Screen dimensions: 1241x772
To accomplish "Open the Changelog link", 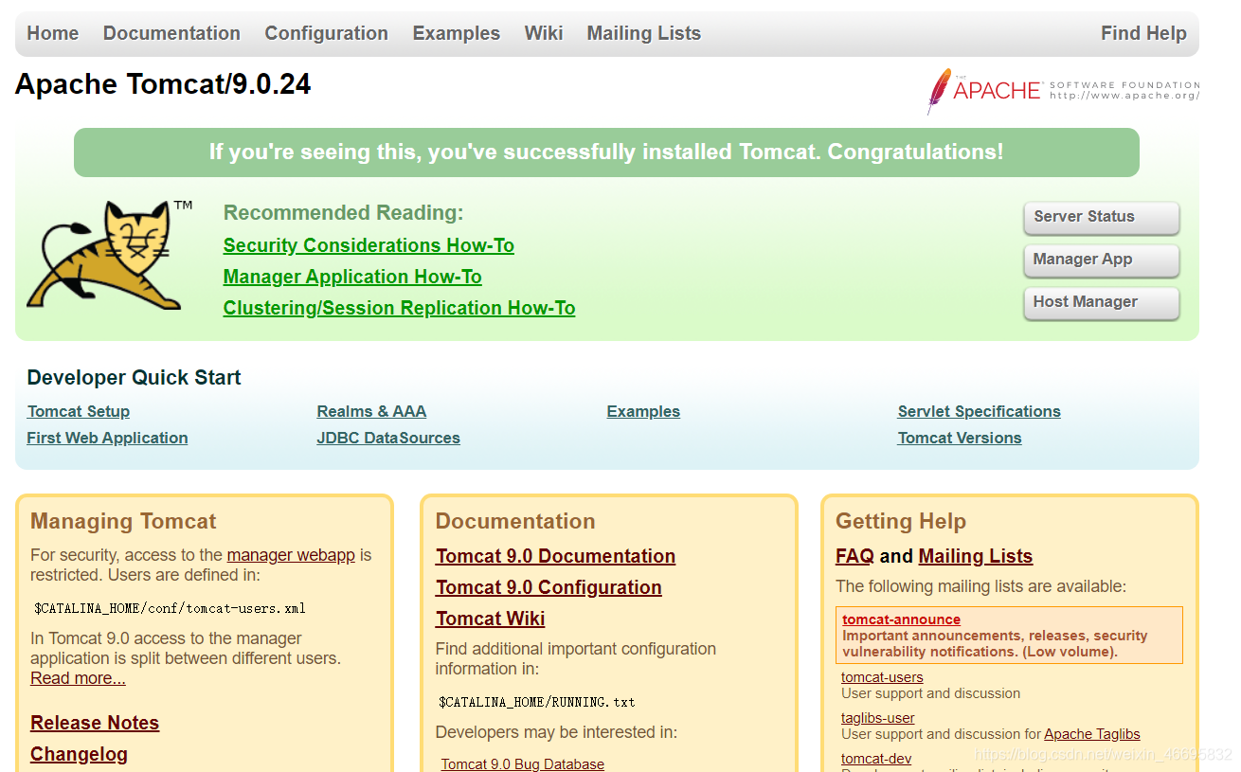I will pos(79,754).
